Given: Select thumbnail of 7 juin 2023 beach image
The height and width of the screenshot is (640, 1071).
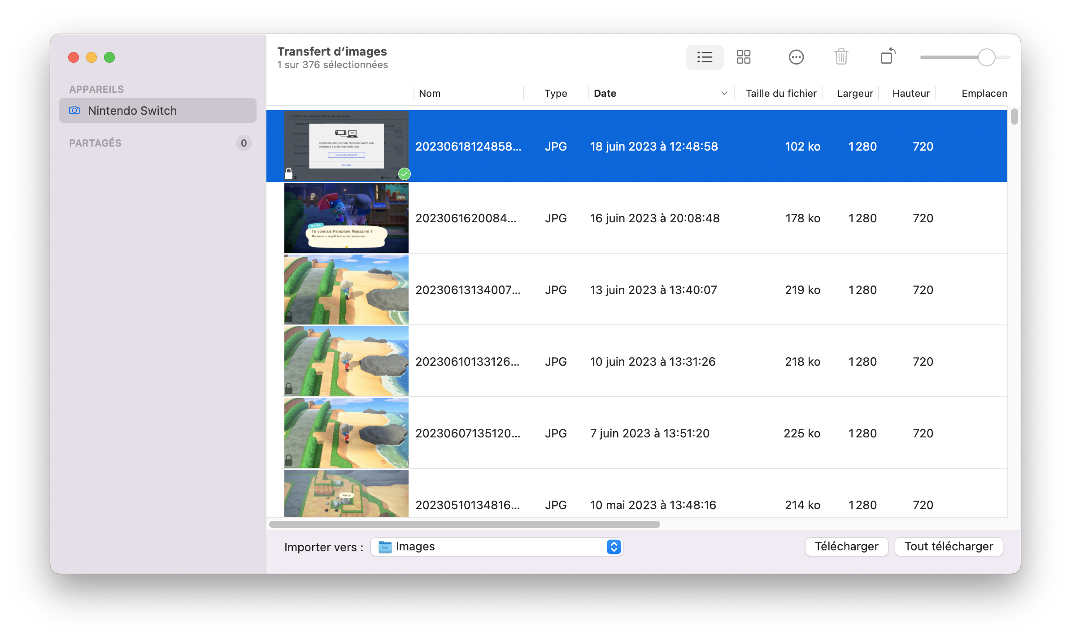Looking at the screenshot, I should 346,433.
